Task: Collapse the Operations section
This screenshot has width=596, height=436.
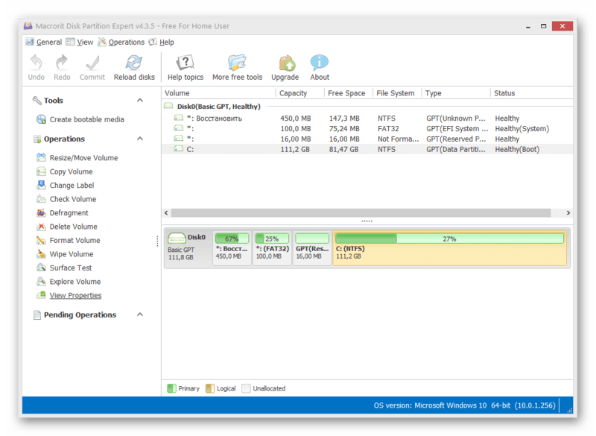Action: (x=139, y=139)
